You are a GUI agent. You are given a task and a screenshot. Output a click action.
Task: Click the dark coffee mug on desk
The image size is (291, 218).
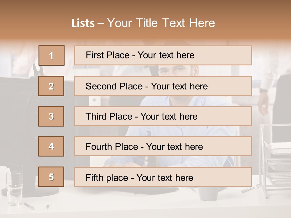[209, 194]
